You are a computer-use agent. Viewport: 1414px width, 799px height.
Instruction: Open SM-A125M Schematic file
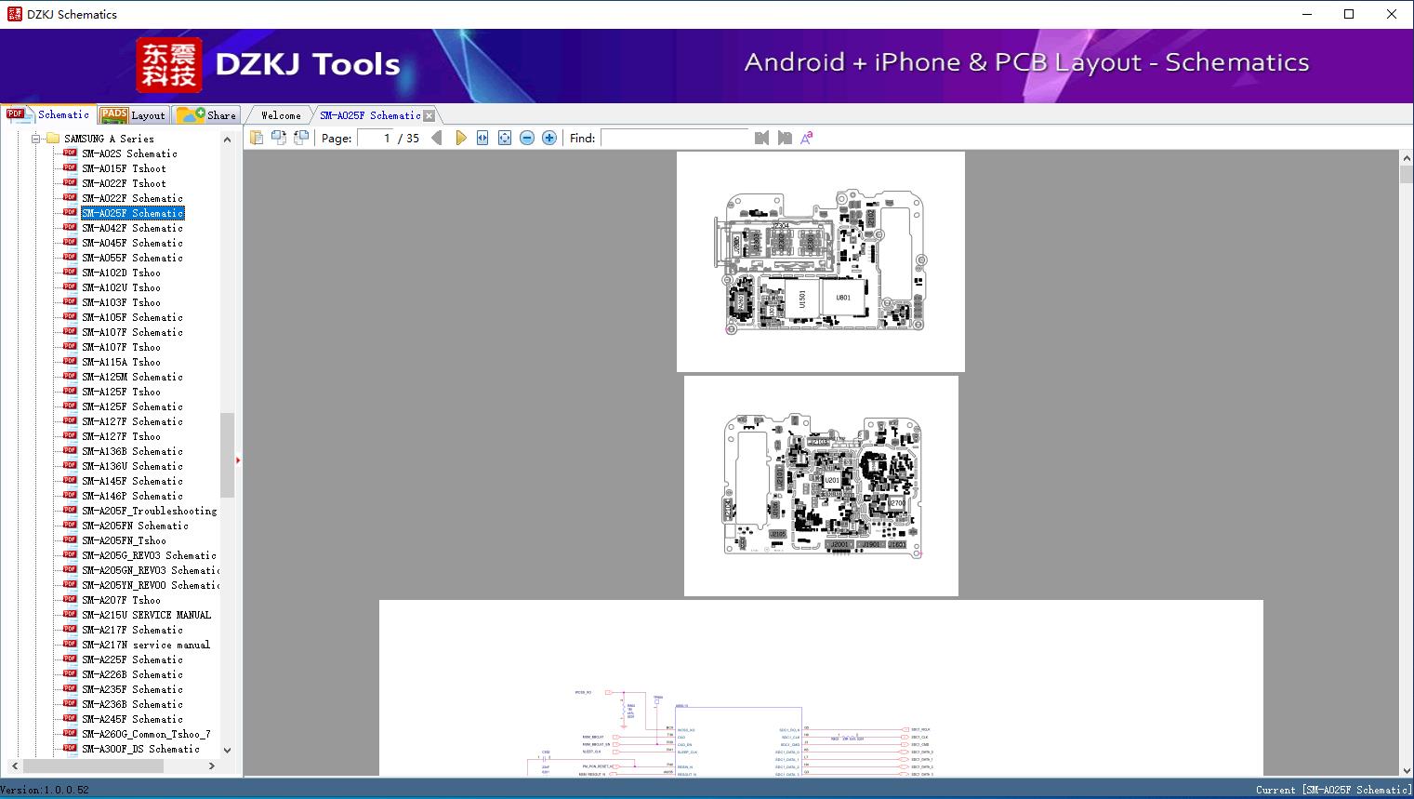click(132, 377)
